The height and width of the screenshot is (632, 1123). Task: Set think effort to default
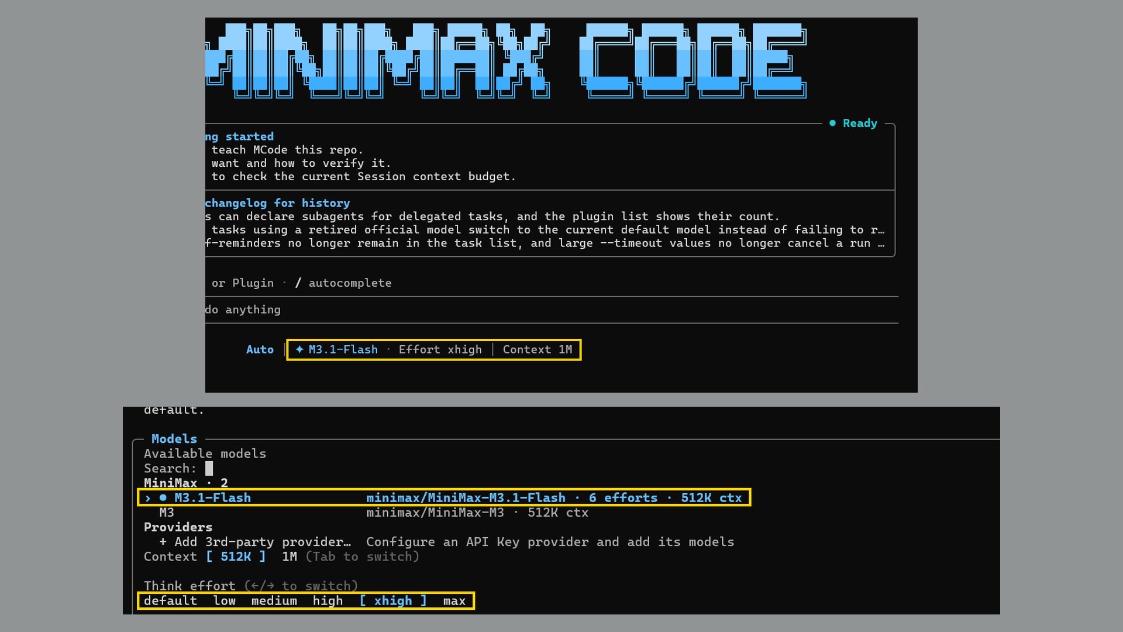170,600
